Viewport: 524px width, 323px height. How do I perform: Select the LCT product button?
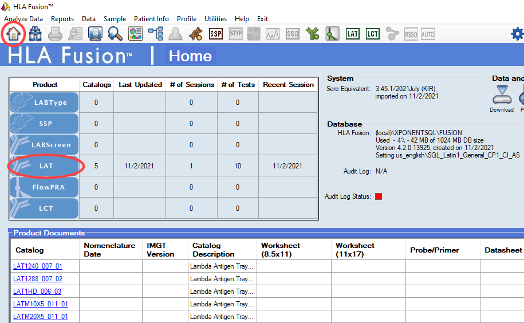tap(44, 208)
